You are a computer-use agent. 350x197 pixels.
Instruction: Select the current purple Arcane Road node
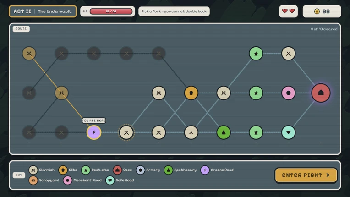(94, 132)
